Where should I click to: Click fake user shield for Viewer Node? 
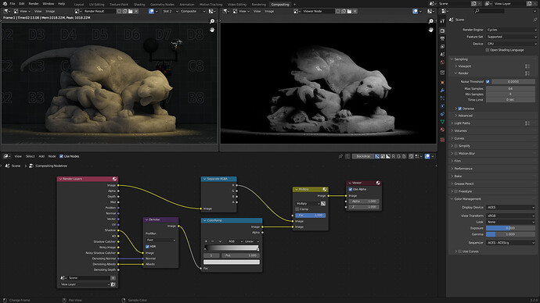click(337, 12)
